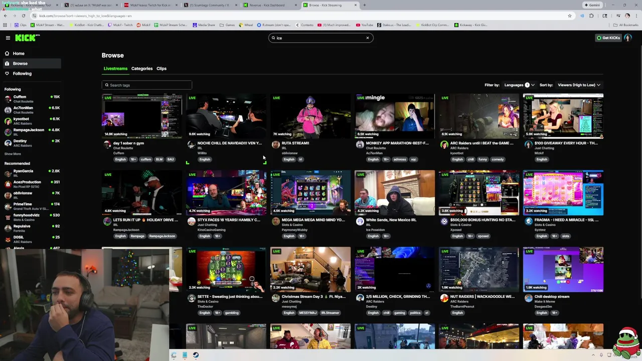Select the 'slots' tag under FRAGMA stream
Image resolution: width=642 pixels, height=361 pixels.
click(566, 236)
